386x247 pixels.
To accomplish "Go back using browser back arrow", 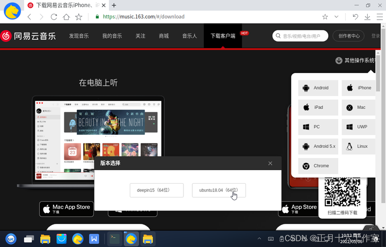I will pos(29,17).
